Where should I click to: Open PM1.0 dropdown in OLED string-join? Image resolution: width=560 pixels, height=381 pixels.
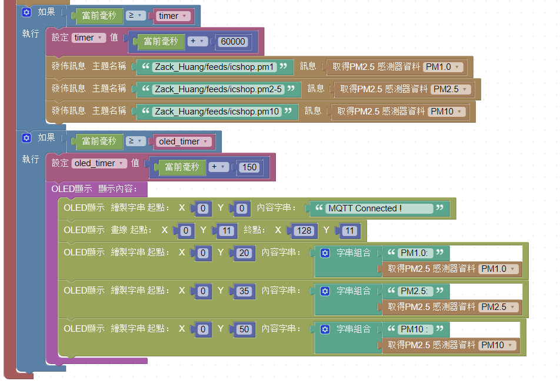tap(498, 269)
